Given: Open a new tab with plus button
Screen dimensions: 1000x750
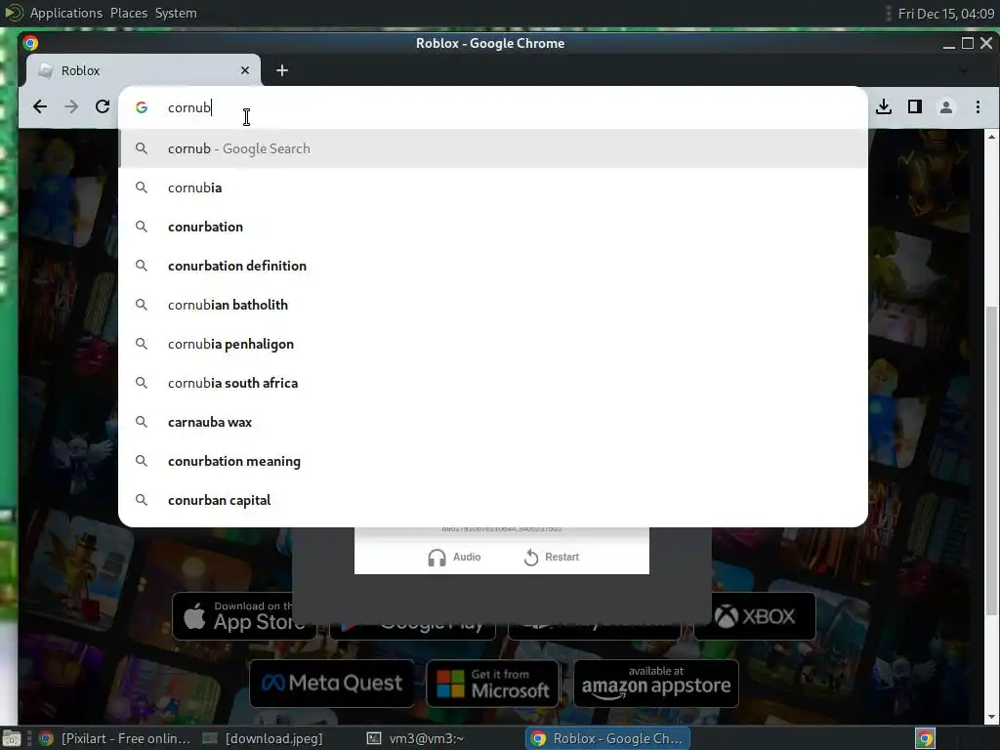Looking at the screenshot, I should pos(282,70).
